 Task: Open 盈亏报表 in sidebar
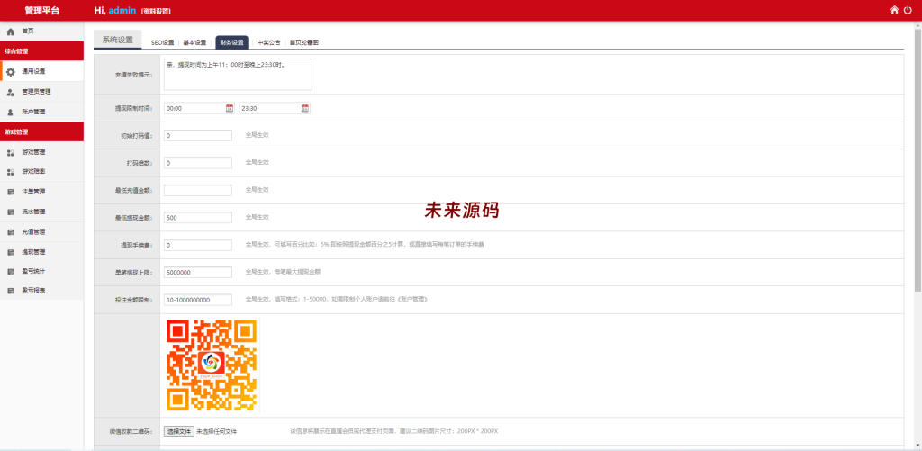point(41,291)
